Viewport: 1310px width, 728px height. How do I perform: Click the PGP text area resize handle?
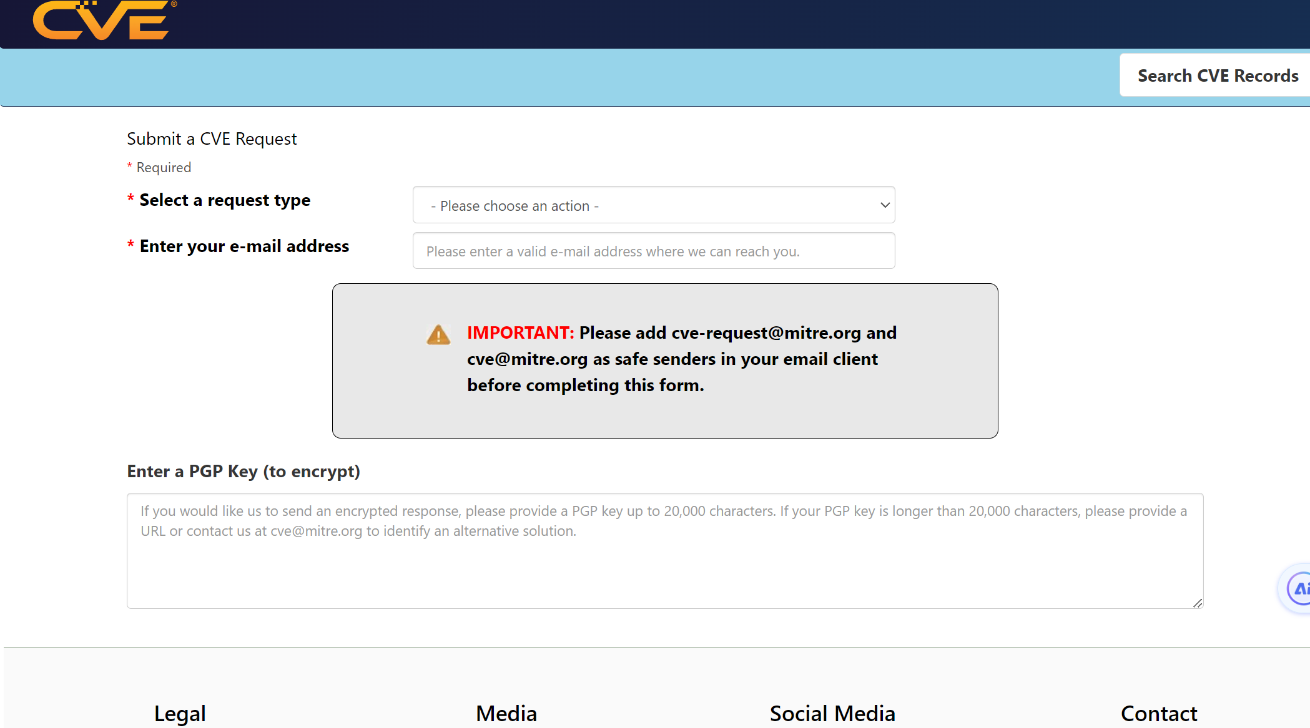click(1197, 603)
